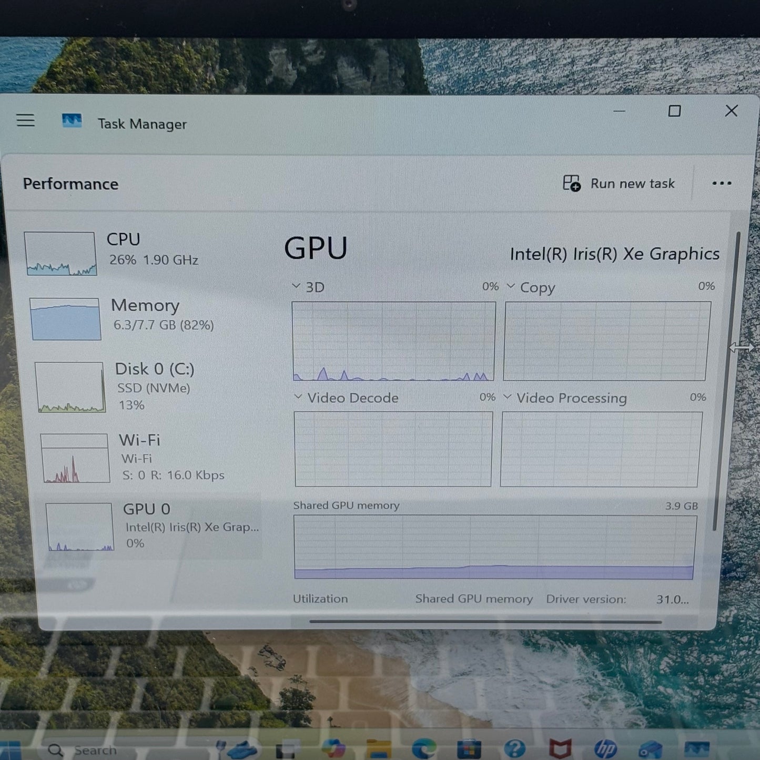Select GPU 0 Intel Iris Xe item
This screenshot has width=760, height=760.
click(x=153, y=526)
